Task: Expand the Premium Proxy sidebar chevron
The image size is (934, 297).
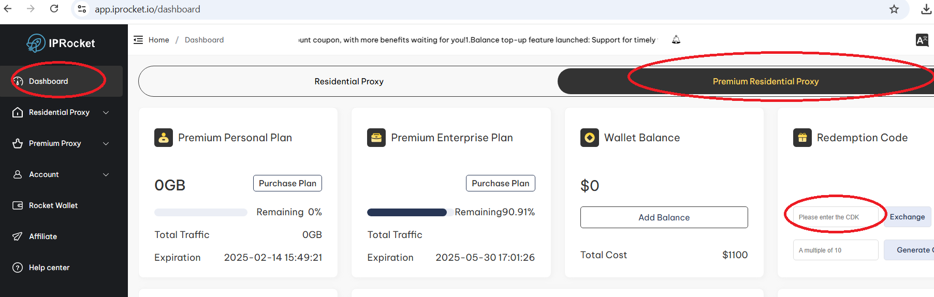Action: [x=106, y=143]
